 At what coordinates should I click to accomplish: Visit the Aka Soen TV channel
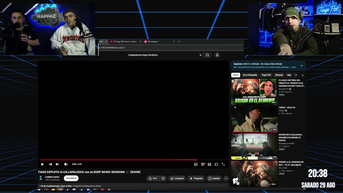pos(284,89)
